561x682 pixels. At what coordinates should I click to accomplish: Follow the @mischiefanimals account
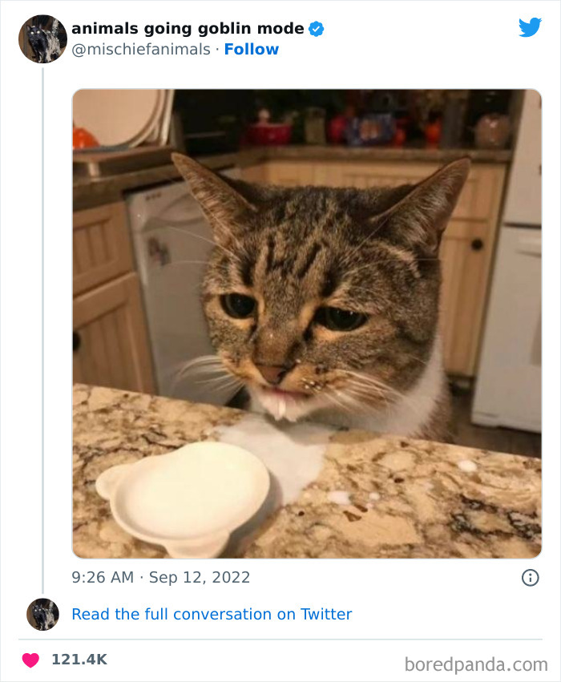pos(251,50)
